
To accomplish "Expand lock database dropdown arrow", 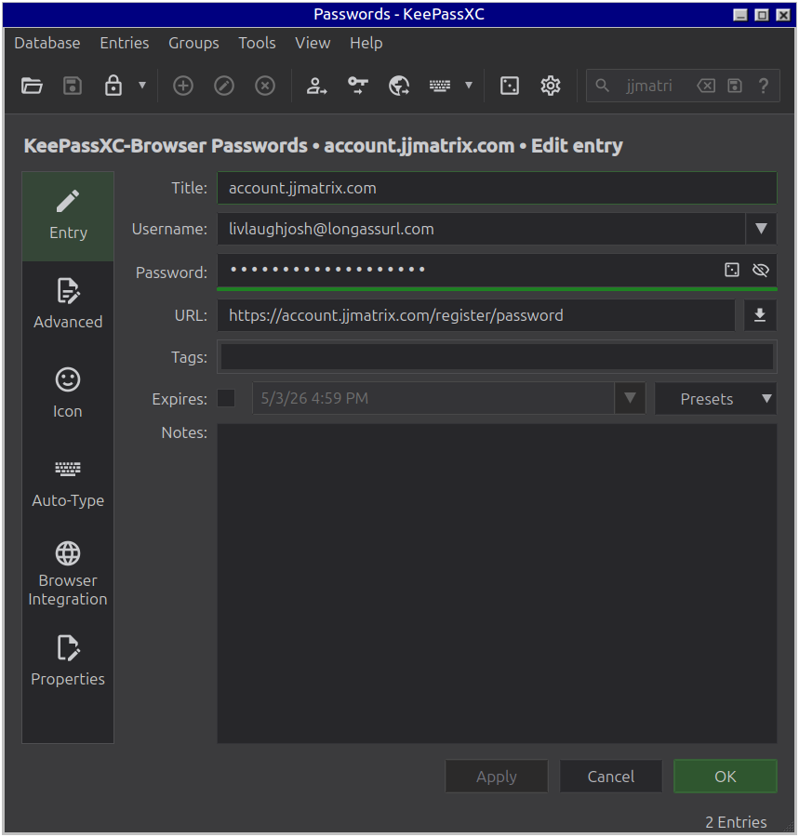I will point(142,86).
